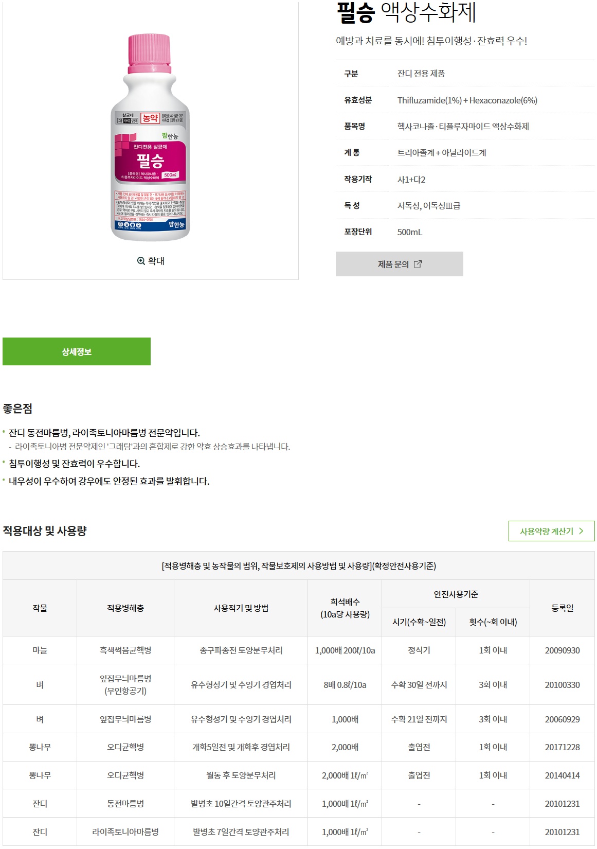Open the 제품 문의 inquiry button
Screen dimensions: 597x849
pyautogui.click(x=400, y=264)
